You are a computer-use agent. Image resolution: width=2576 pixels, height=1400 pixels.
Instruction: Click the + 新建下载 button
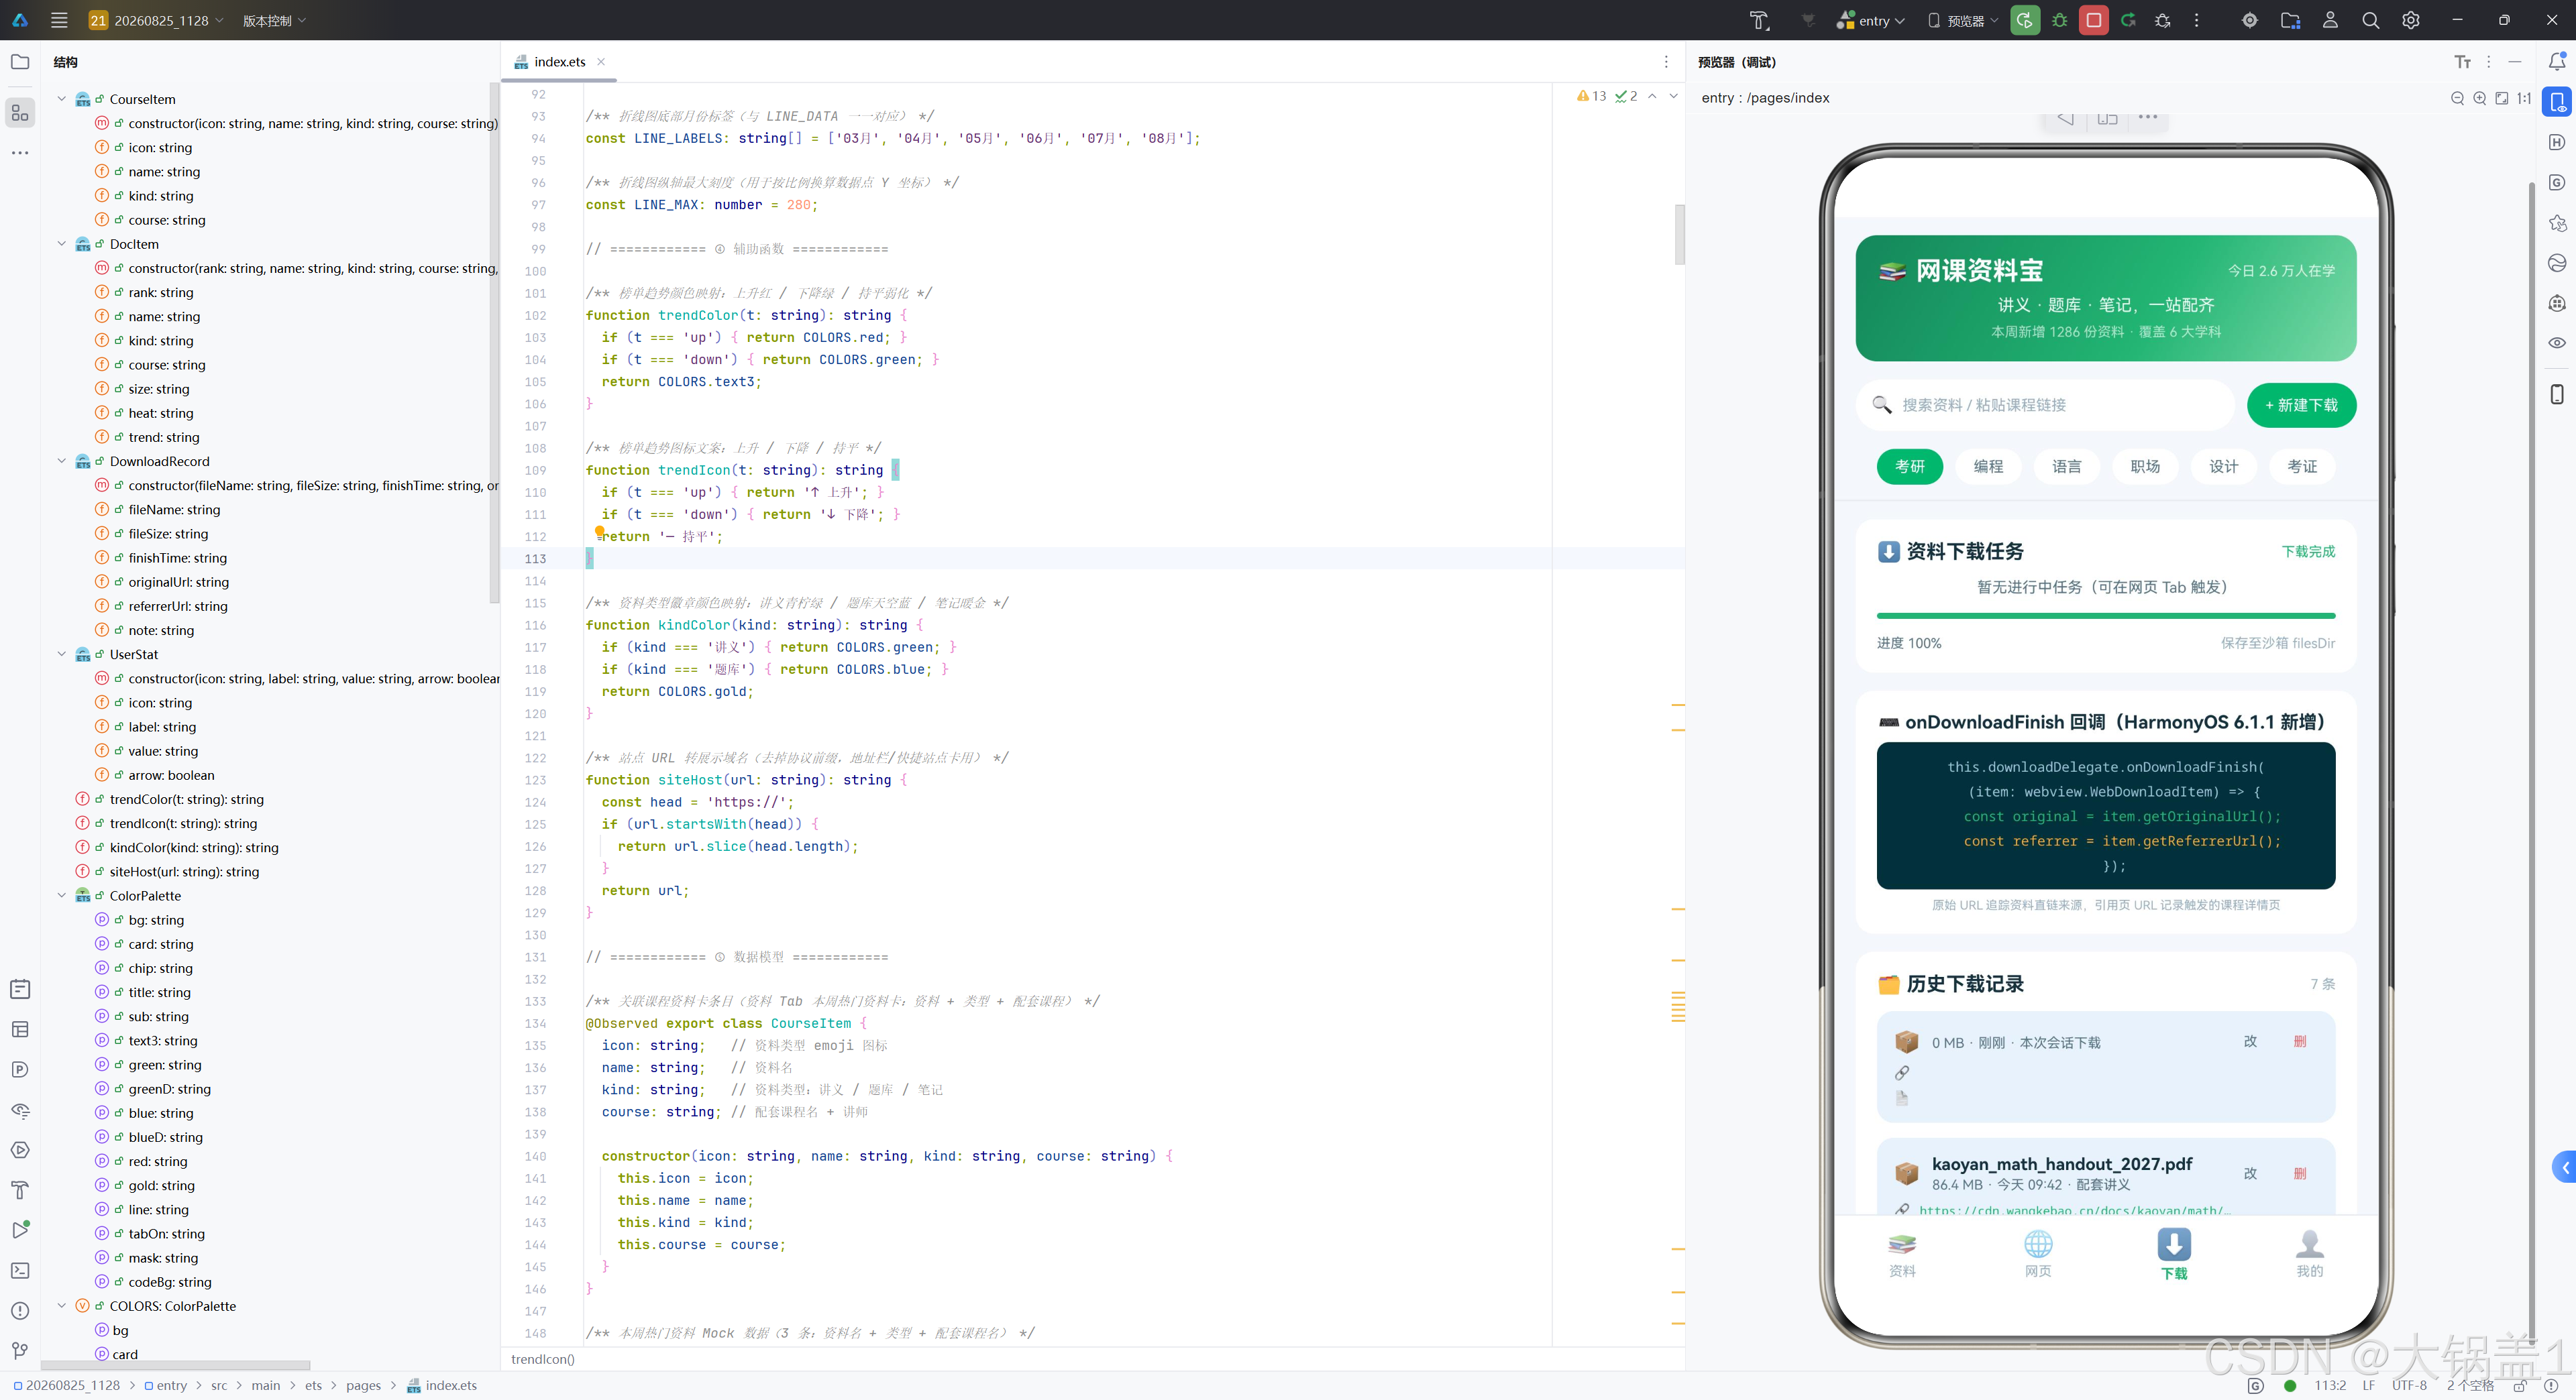(x=2301, y=405)
